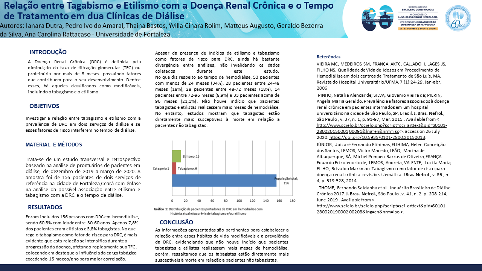Click the 'Tabagismo; 6' chart data label
The width and height of the screenshot is (482, 271).
[x=187, y=169]
